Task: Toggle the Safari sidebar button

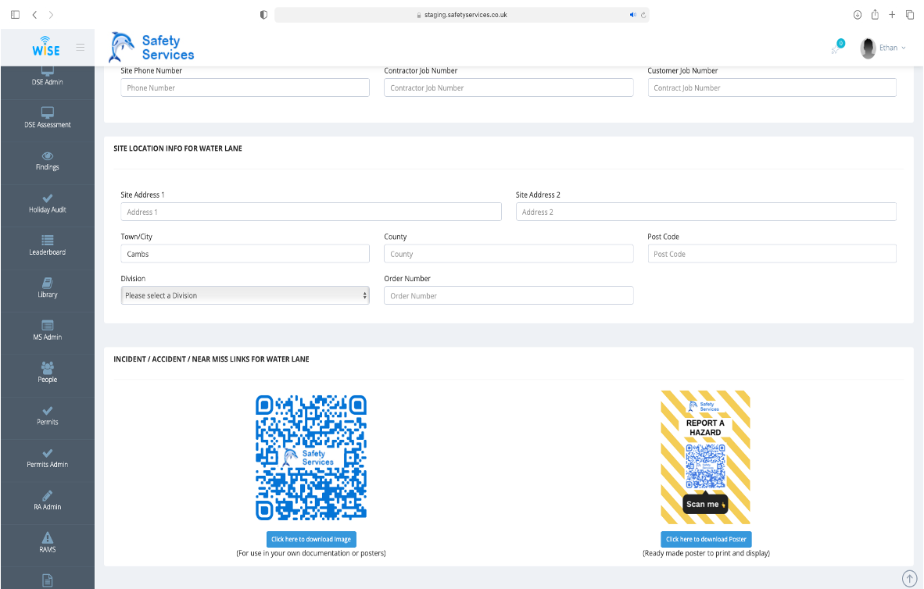Action: 16,15
